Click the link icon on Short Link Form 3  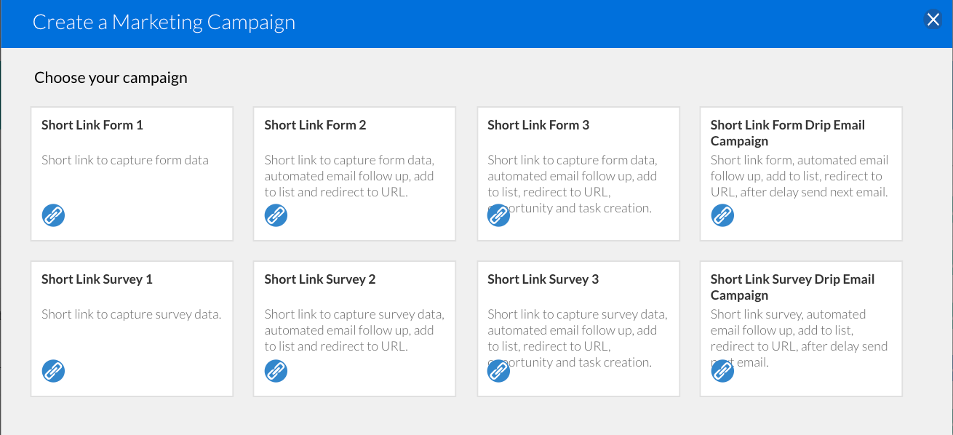[498, 215]
